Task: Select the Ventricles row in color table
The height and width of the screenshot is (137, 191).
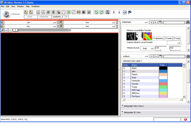Action: tap(152, 81)
